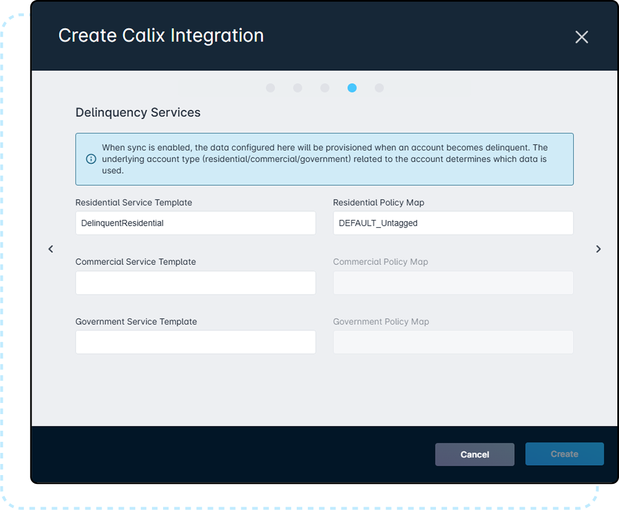
Task: Click the Residential Policy Map field
Action: 453,223
